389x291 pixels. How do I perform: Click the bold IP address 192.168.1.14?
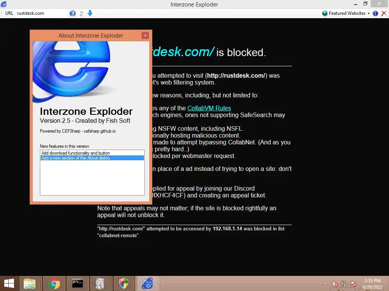point(227,228)
